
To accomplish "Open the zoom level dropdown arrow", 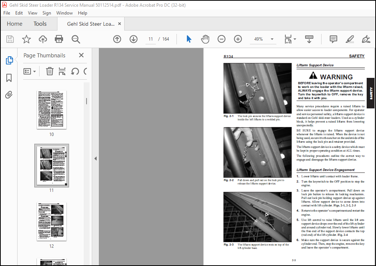I will click(272, 39).
